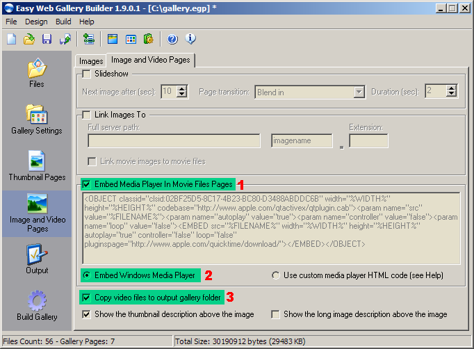Click the Extension input field
The height and width of the screenshot is (349, 474).
pyautogui.click(x=368, y=141)
